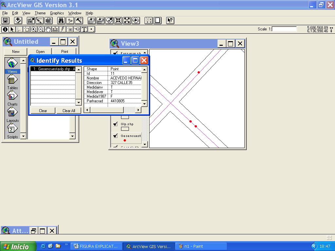Click the Clear button in Identify Results
The width and height of the screenshot is (335, 251).
coord(43,110)
